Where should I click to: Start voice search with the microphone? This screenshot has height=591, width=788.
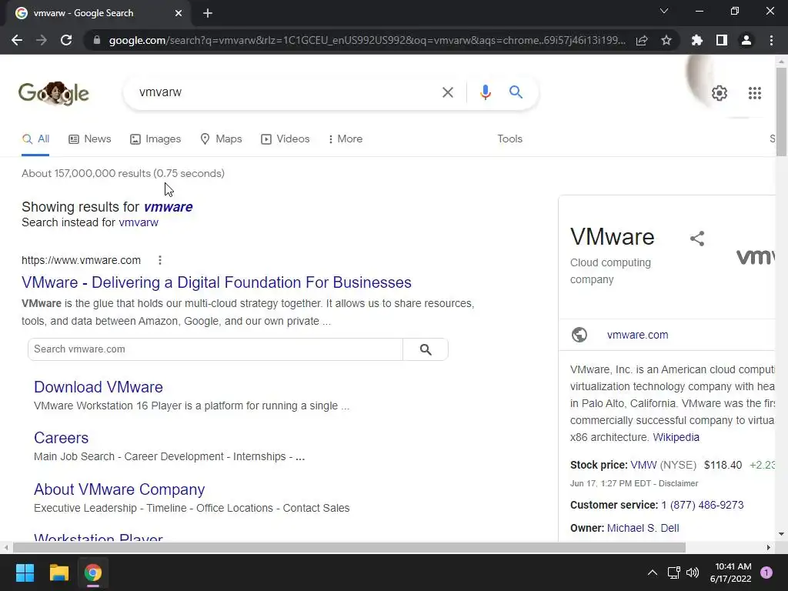(x=485, y=92)
